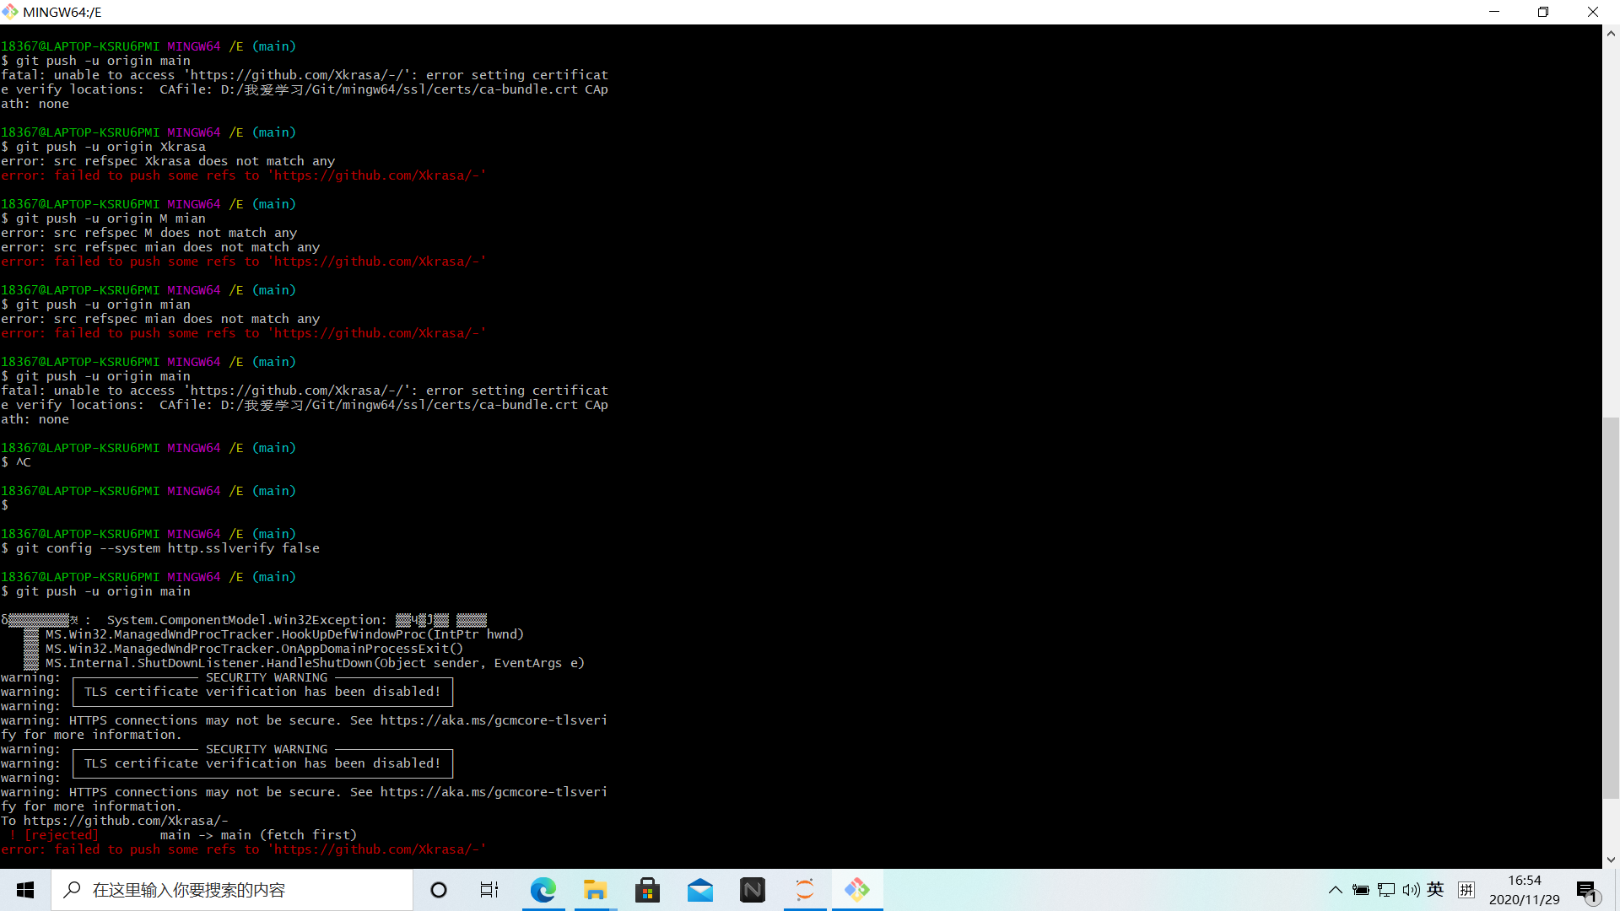1620x911 pixels.
Task: Open Cortana from the taskbar
Action: point(438,890)
